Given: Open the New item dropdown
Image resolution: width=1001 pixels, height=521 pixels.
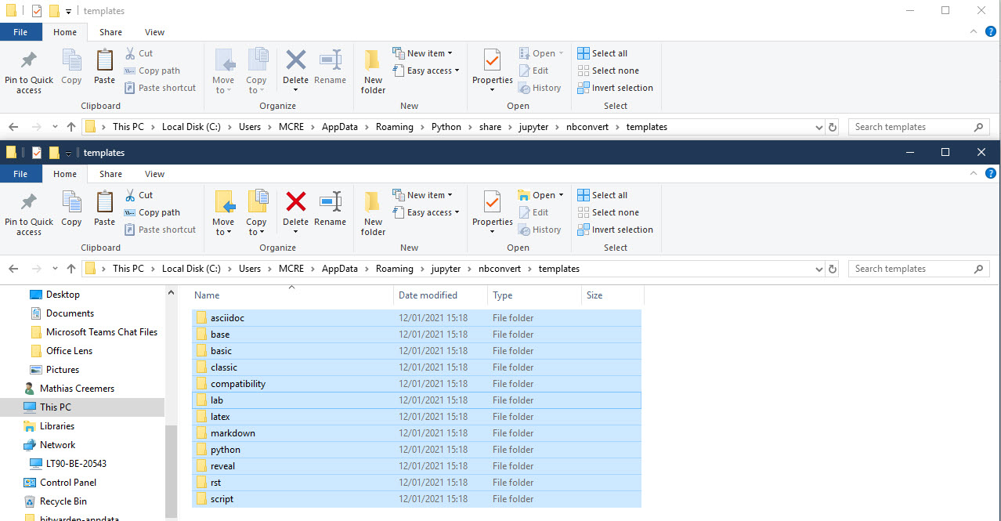Looking at the screenshot, I should 423,194.
